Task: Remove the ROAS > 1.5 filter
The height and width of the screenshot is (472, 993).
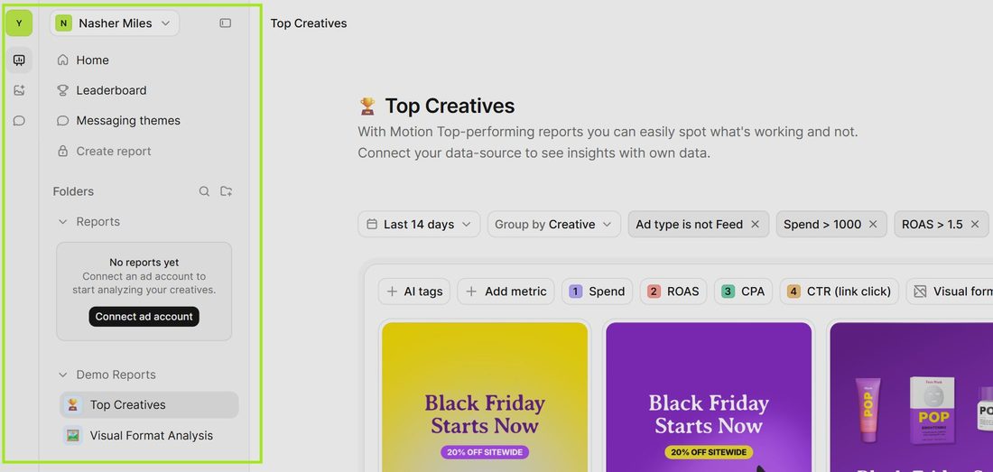Action: [975, 224]
